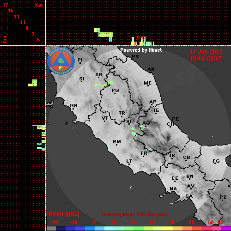The image size is (231, 231).
Task: Click the HVMI [dBZ] legend title
Action: pyautogui.click(x=64, y=214)
